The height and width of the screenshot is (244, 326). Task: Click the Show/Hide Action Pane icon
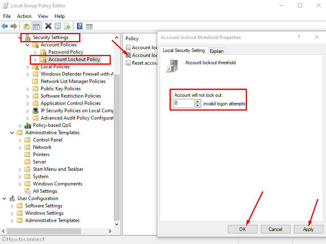pyautogui.click(x=89, y=26)
